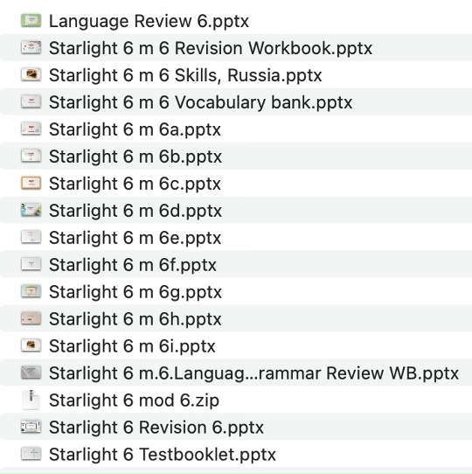Screen dimensions: 472x474
Task: Click the Skills, Russia.pptx file icon
Action: pyautogui.click(x=31, y=74)
